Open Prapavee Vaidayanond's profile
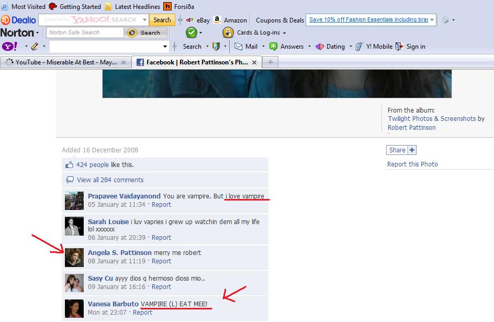This screenshot has height=322, width=494. pyautogui.click(x=124, y=196)
